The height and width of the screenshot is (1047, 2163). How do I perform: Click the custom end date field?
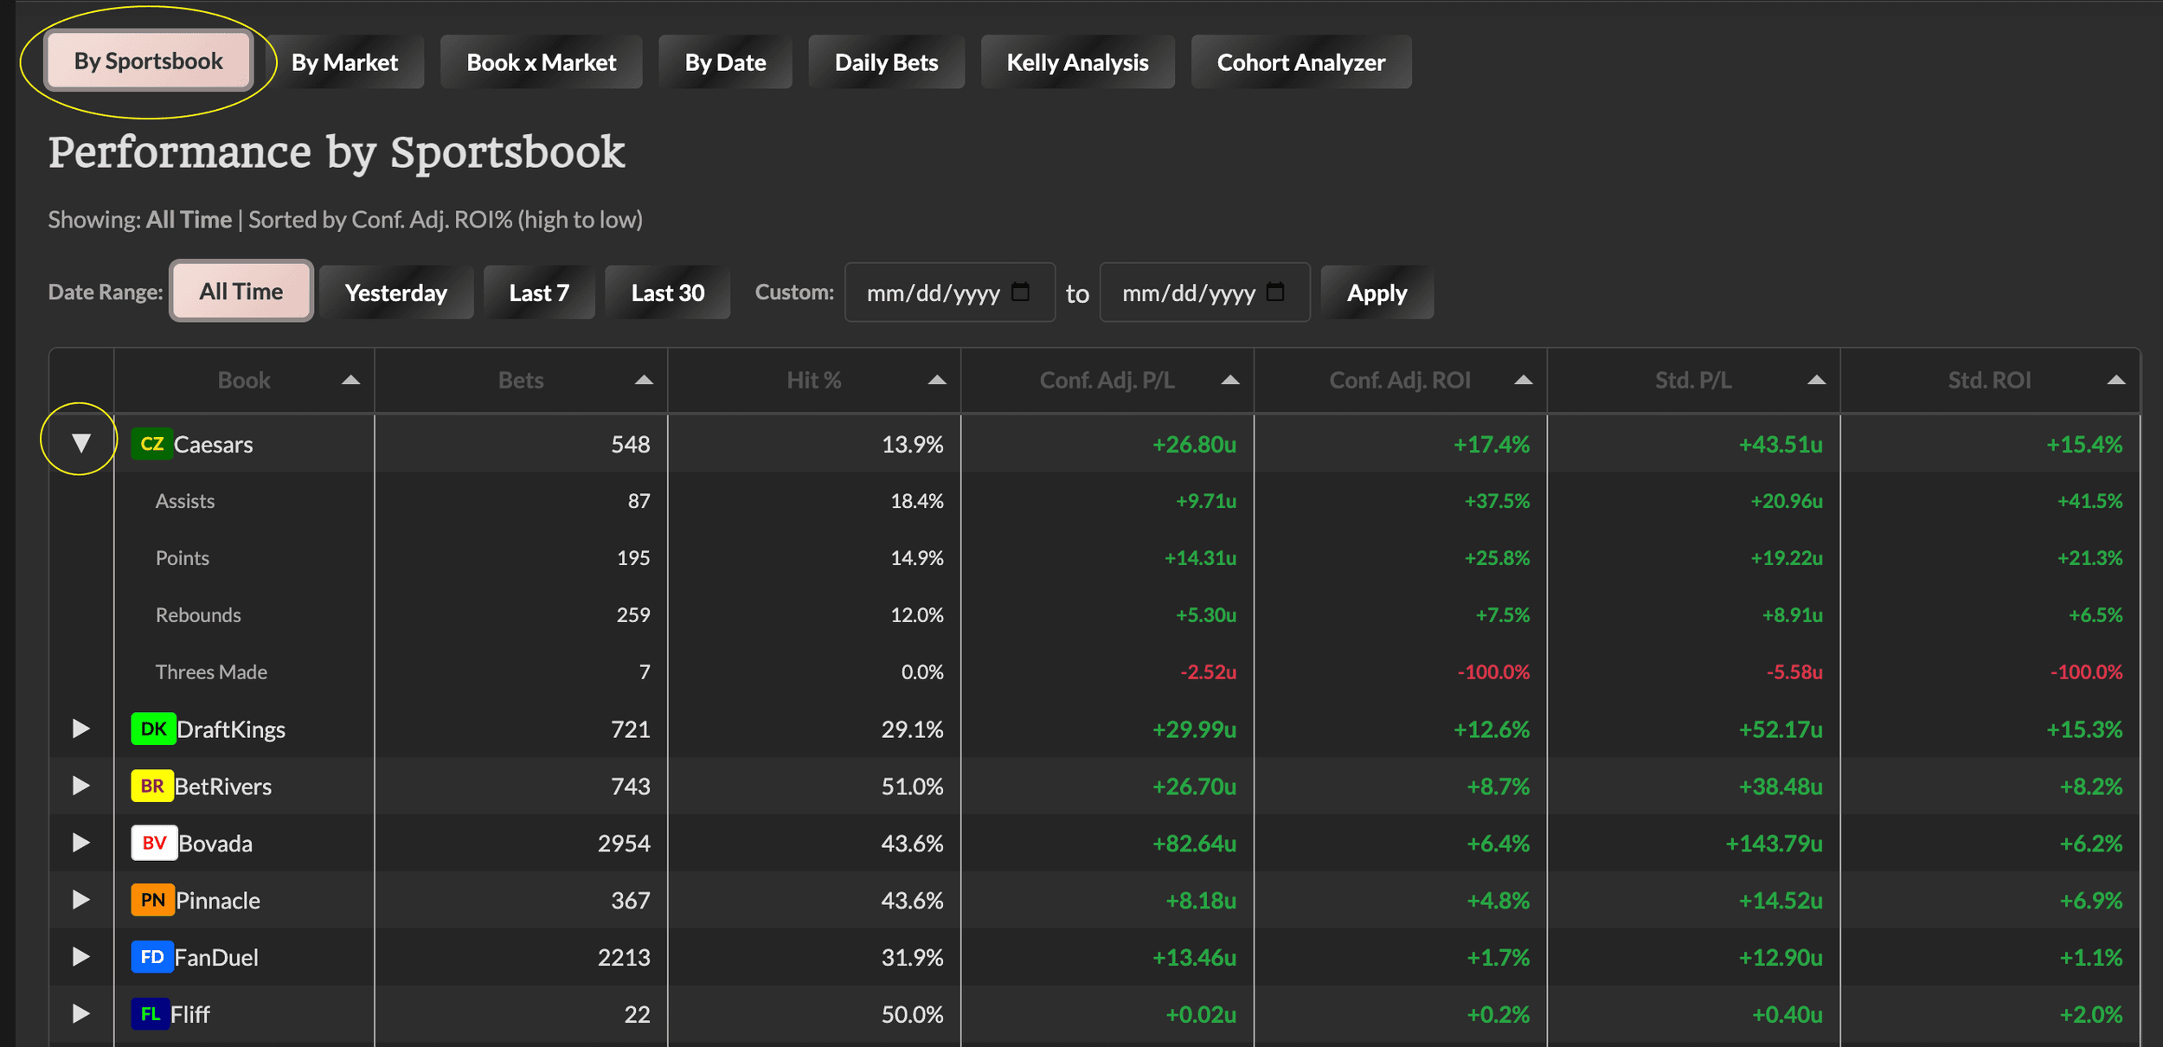click(1190, 292)
